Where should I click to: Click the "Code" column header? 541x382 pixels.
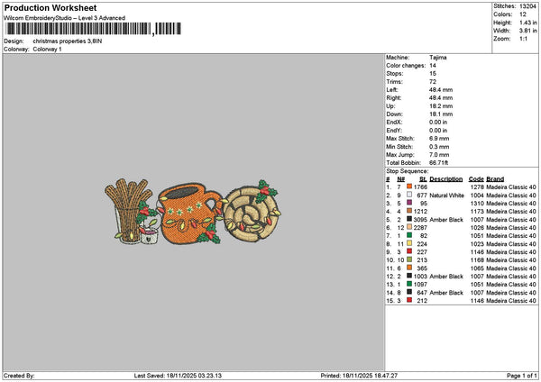[476, 179]
